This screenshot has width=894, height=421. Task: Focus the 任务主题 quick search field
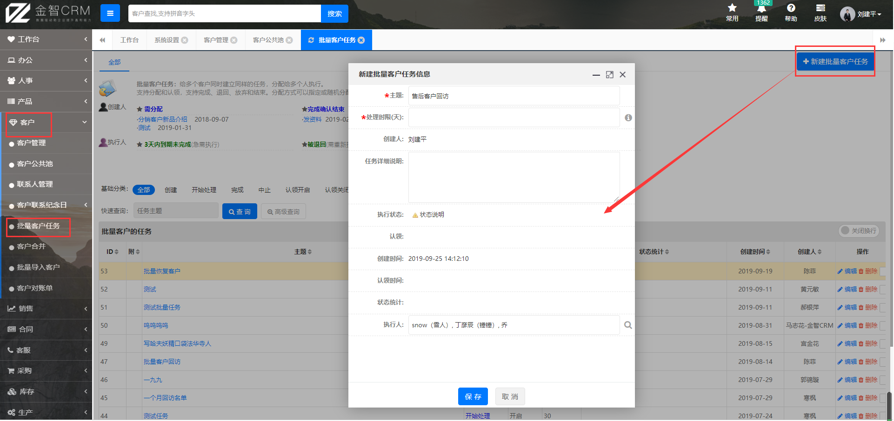(176, 211)
